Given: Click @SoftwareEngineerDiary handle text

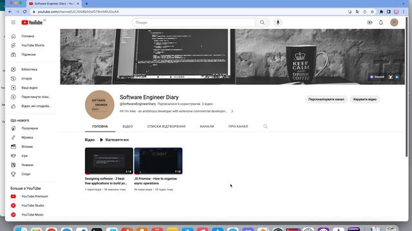Looking at the screenshot, I should point(138,104).
